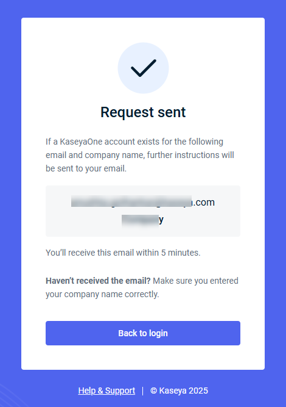286x407 pixels.
Task: Click the decorative curved lines in bottom corner
Action: [10, 396]
